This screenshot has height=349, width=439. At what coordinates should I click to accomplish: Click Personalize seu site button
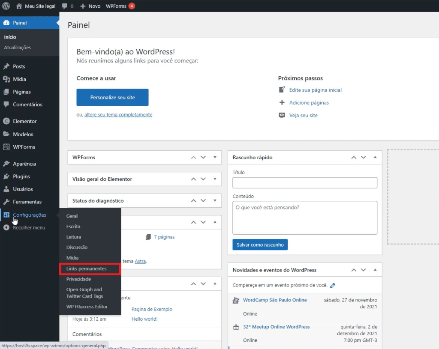click(113, 97)
